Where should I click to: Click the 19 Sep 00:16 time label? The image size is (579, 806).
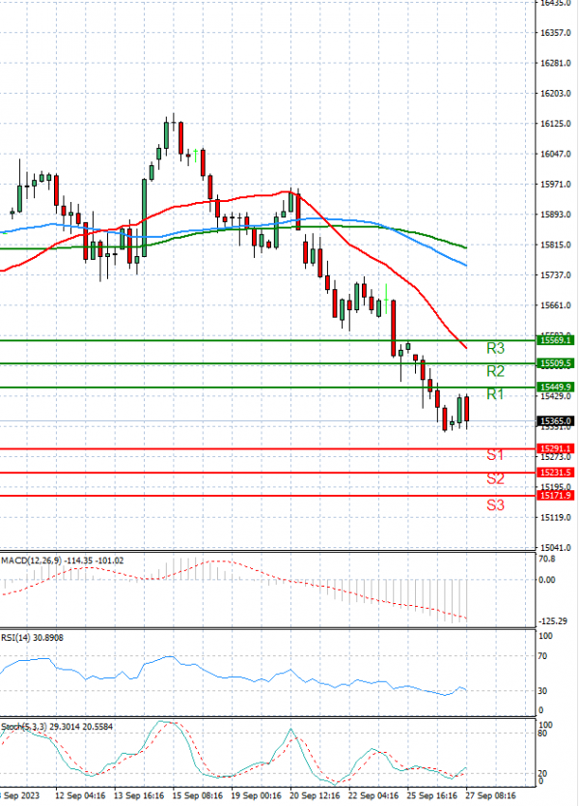[256, 796]
